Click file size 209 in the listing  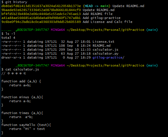pos(62,50)
